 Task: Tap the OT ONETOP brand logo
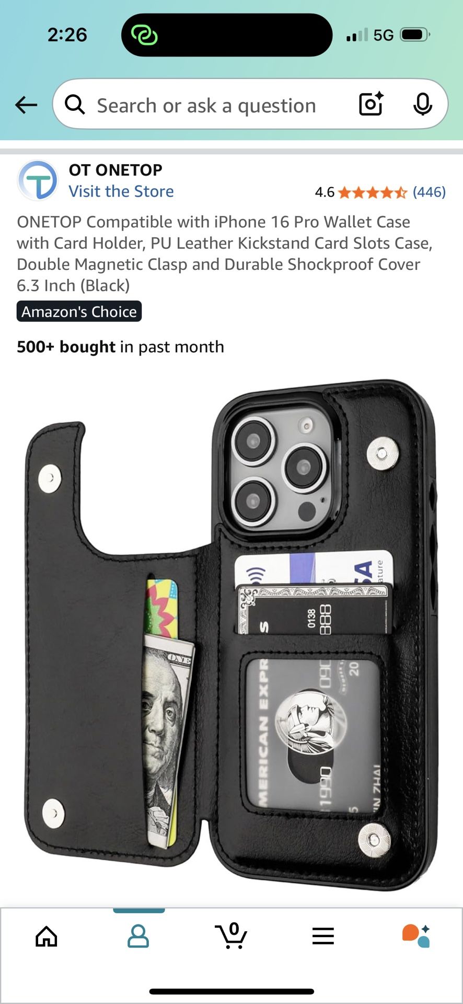38,180
